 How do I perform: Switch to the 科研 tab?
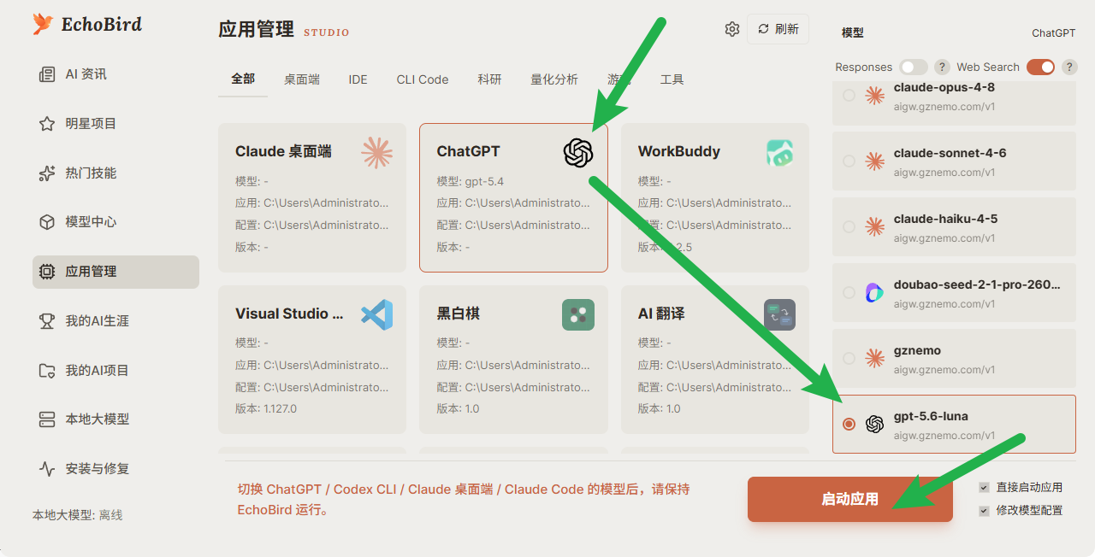[x=489, y=79]
